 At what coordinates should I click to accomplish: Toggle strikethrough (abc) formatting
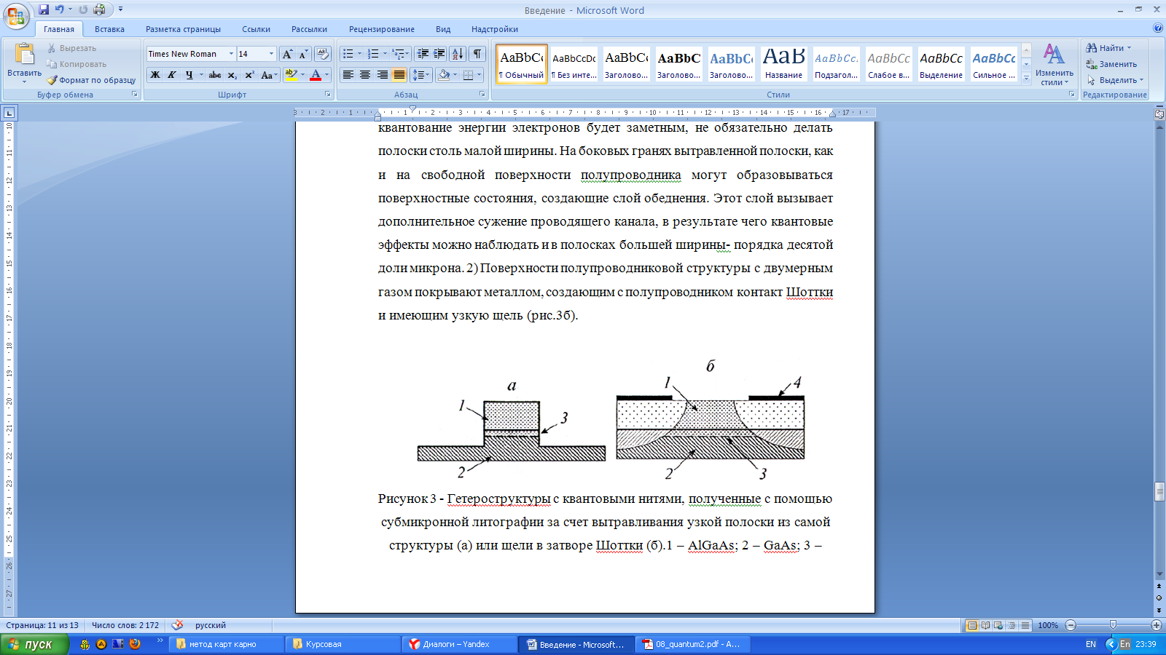(x=214, y=75)
